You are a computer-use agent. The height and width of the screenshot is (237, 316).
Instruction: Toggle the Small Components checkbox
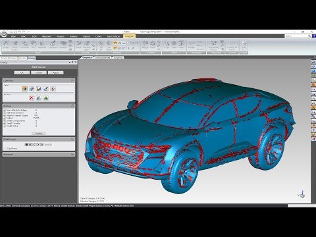coord(5,120)
